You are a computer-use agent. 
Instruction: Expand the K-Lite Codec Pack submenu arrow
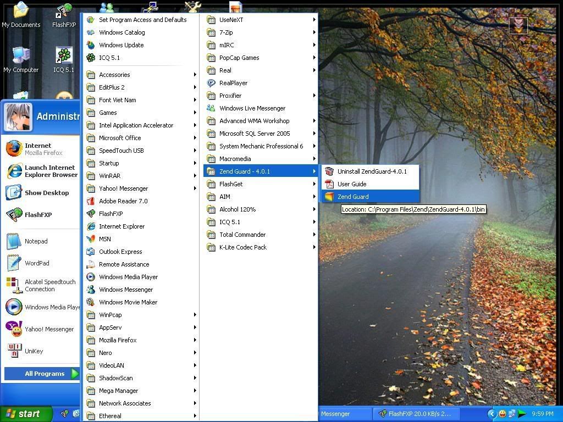click(314, 247)
